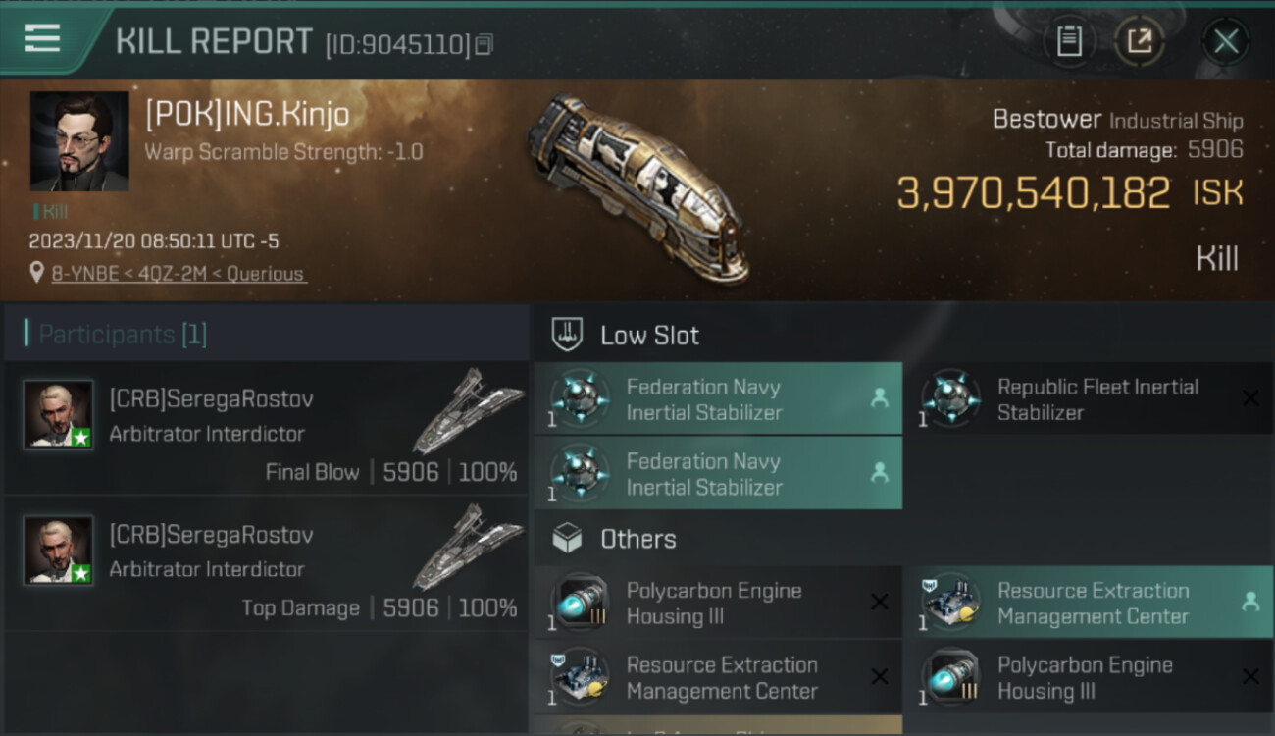This screenshot has height=736, width=1275.
Task: View the ING.Kinjo pilot portrait
Action: click(x=79, y=141)
